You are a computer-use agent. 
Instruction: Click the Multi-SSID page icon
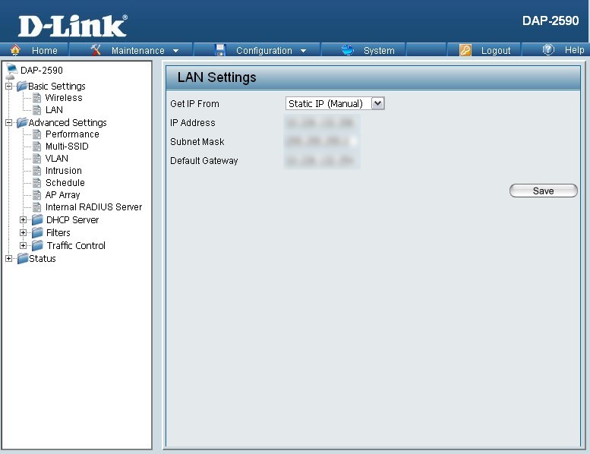(36, 147)
